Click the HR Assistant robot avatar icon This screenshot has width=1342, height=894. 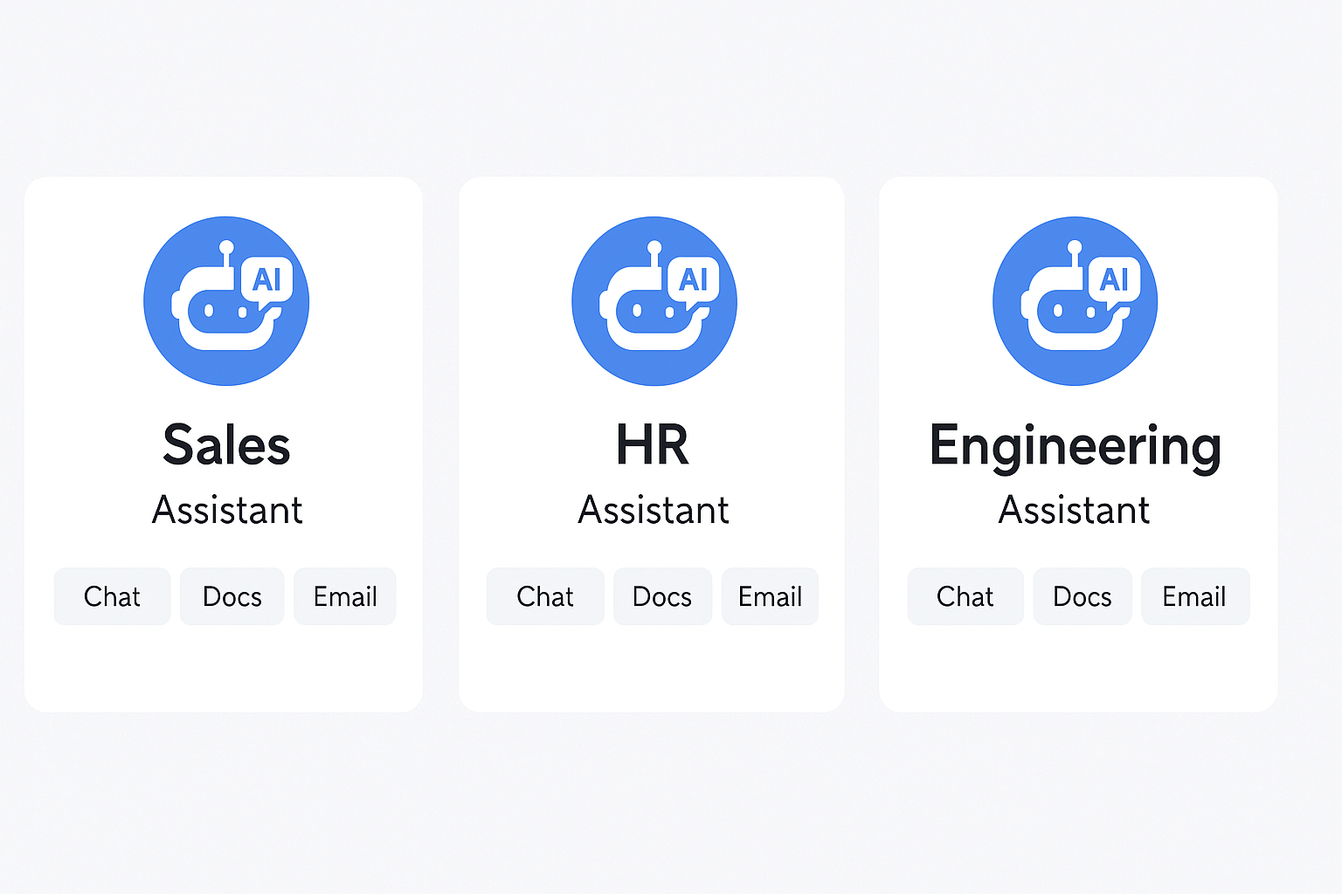coord(654,301)
